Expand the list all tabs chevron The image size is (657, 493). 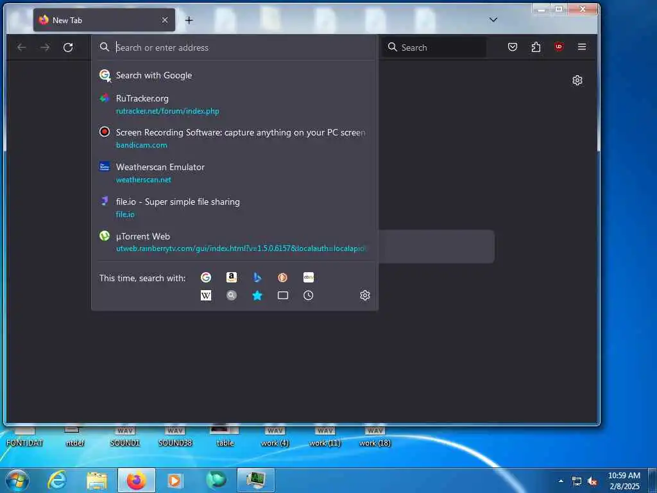coord(493,20)
